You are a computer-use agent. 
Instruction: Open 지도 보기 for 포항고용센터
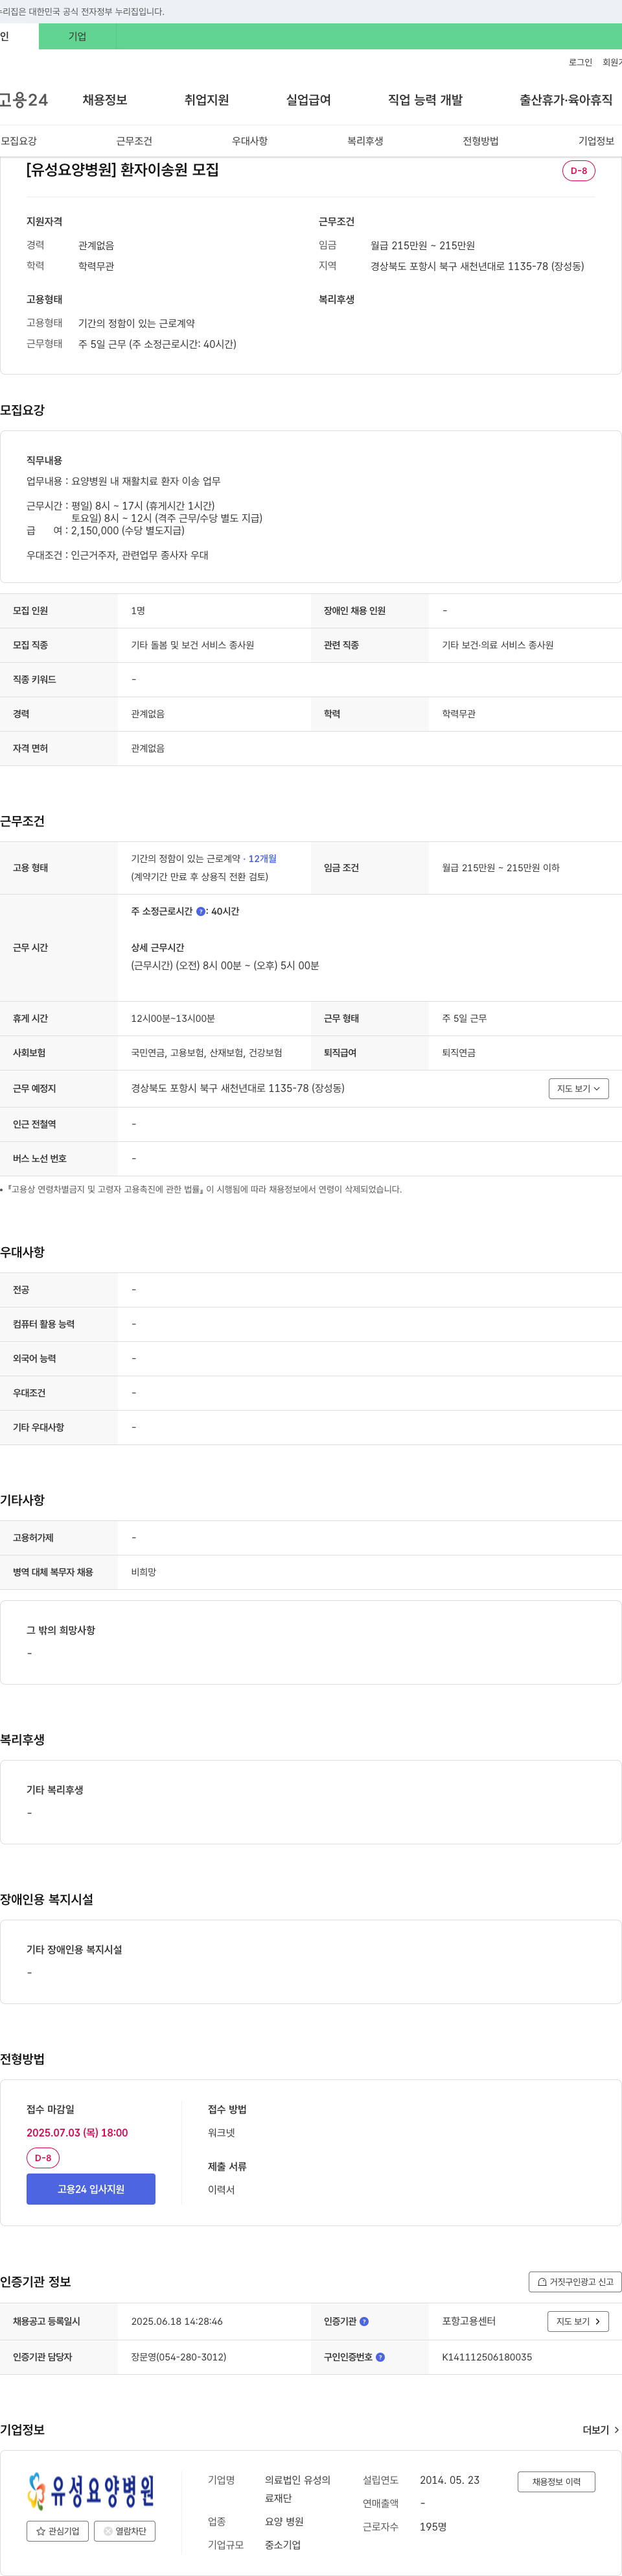[x=578, y=2321]
